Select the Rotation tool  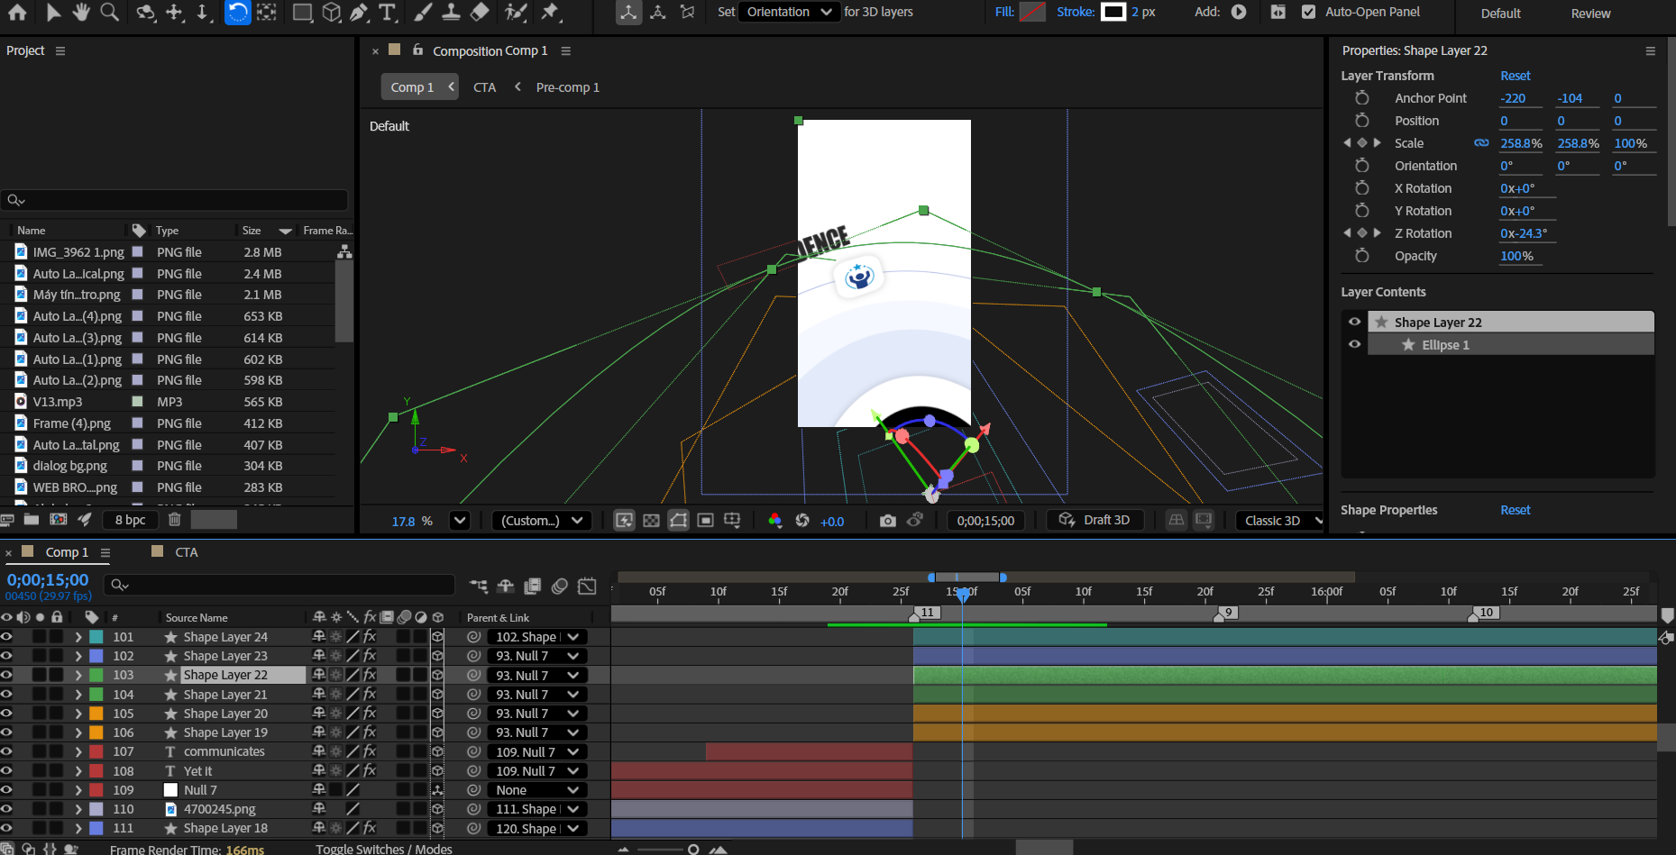pyautogui.click(x=236, y=12)
